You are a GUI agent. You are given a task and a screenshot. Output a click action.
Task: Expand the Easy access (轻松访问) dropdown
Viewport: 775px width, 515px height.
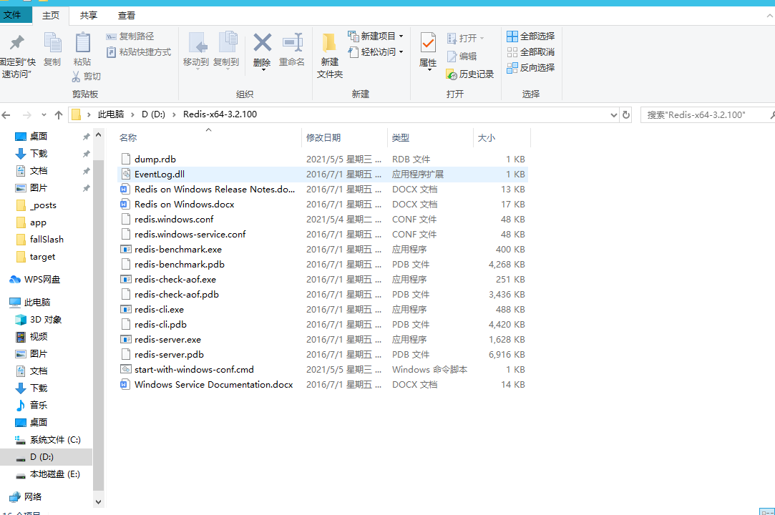376,51
